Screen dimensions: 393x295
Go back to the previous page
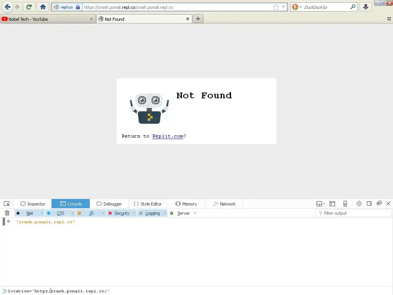tap(8, 7)
